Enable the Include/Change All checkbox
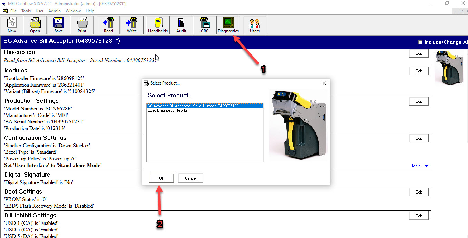This screenshot has width=468, height=238. click(x=420, y=42)
